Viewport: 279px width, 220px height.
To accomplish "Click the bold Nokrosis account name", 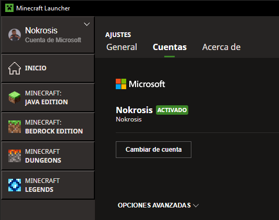I will pos(134,110).
